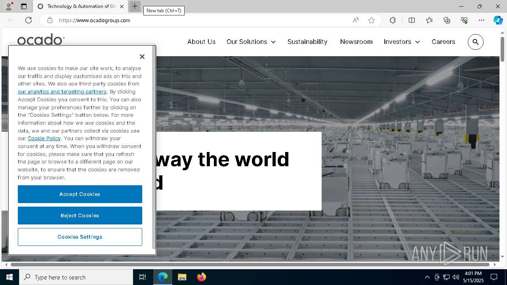Toggle split screen view

pos(412,20)
